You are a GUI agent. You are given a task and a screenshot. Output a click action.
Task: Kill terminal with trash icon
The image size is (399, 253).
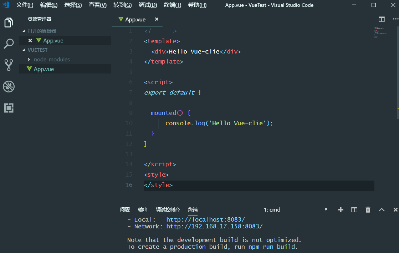click(368, 210)
